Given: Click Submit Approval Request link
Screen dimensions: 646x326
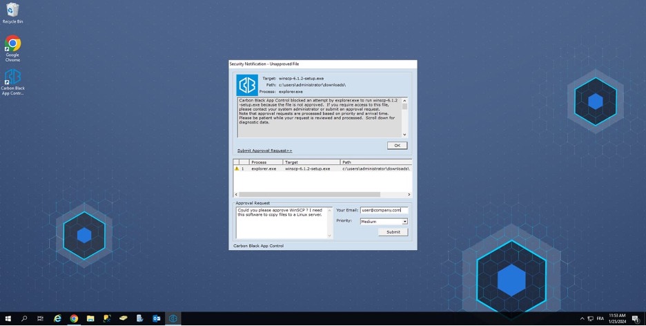Looking at the screenshot, I should tap(264, 151).
